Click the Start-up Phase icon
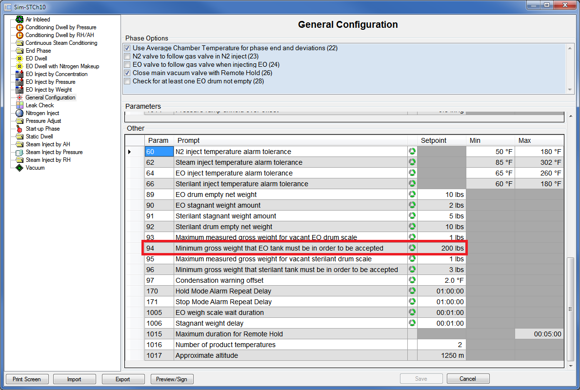The width and height of the screenshot is (580, 390). [20, 129]
